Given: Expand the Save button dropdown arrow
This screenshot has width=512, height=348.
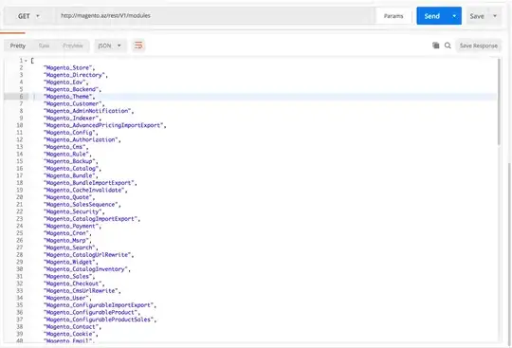Looking at the screenshot, I should pos(495,16).
